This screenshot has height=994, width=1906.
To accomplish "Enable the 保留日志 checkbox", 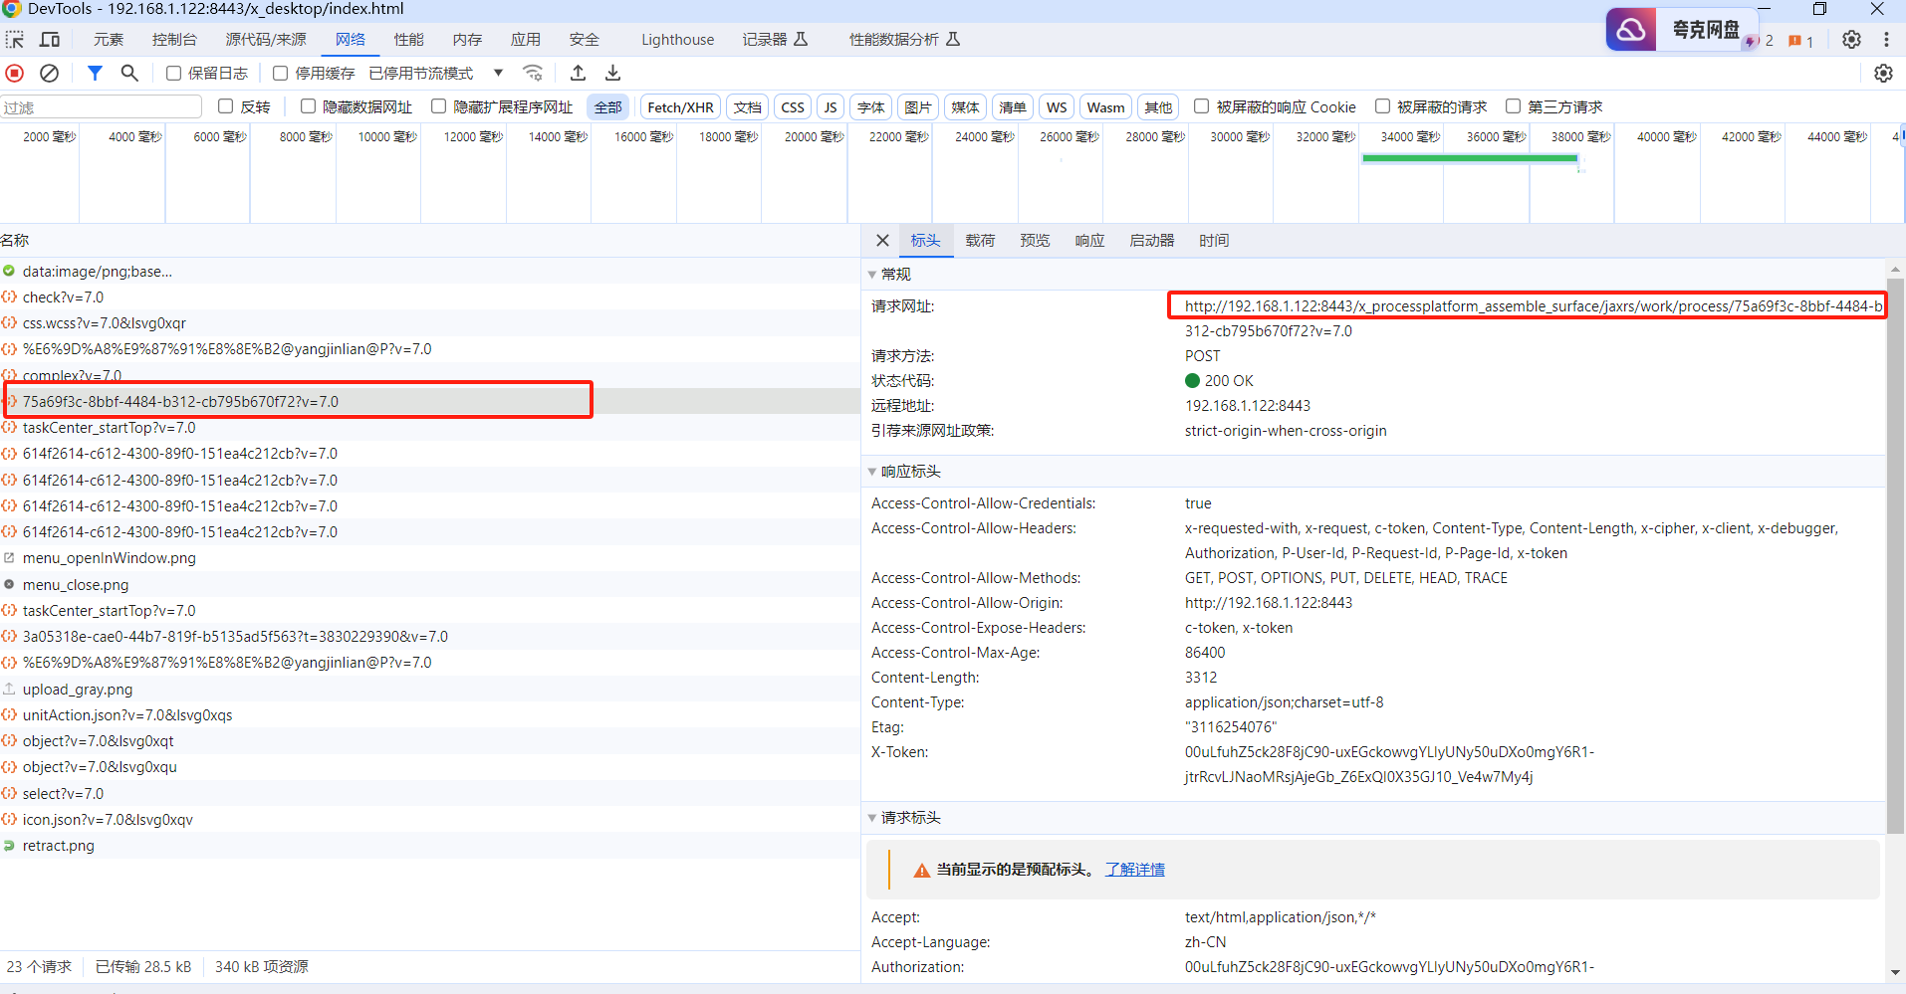I will click(x=174, y=73).
